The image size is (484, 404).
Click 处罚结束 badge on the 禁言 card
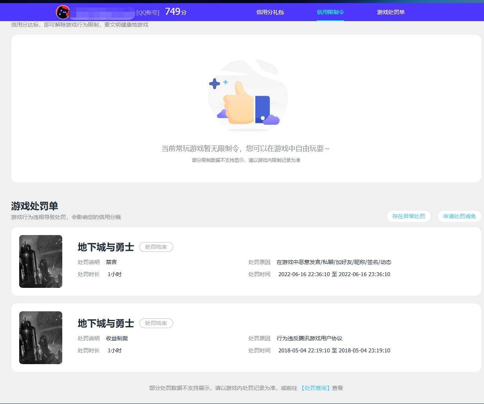(156, 247)
